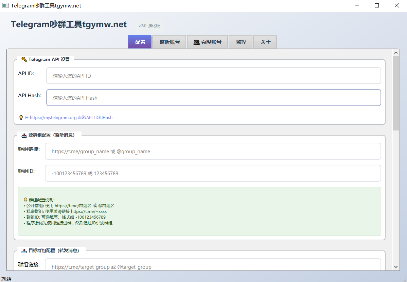Switch to the 配置 tab
Image resolution: width=407 pixels, height=282 pixels.
click(x=140, y=42)
